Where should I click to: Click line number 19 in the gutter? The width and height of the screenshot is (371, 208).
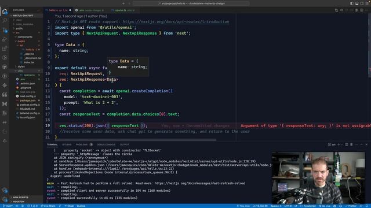tap(48, 126)
